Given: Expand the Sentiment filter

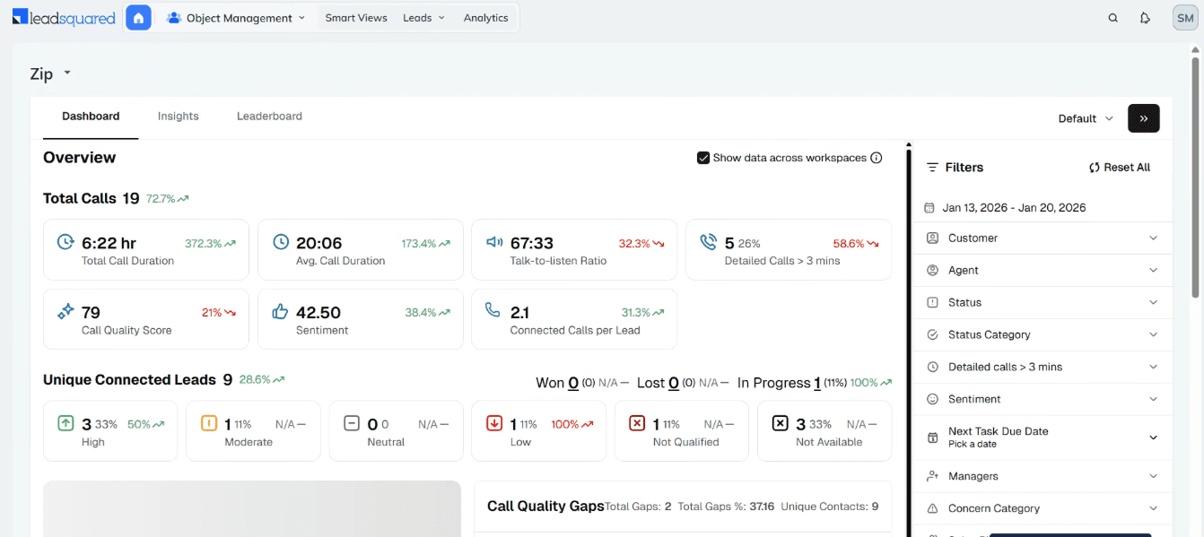Looking at the screenshot, I should (x=1042, y=399).
